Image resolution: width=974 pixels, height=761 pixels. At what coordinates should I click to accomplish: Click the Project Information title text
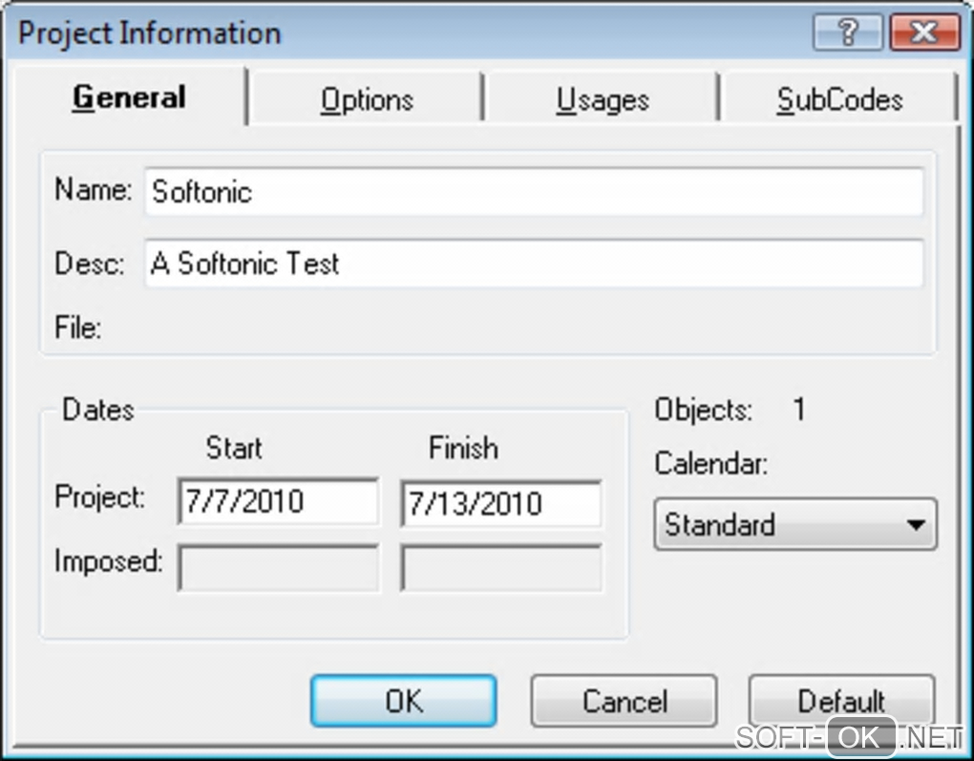(x=149, y=32)
